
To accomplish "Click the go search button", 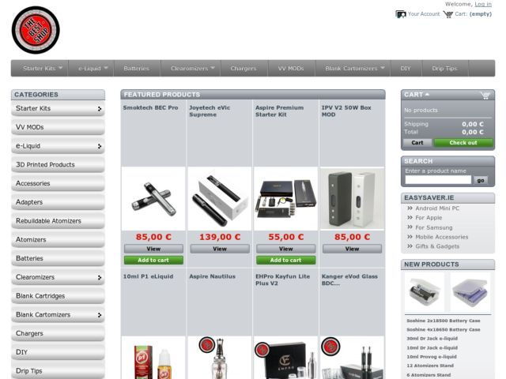I will click(x=481, y=180).
